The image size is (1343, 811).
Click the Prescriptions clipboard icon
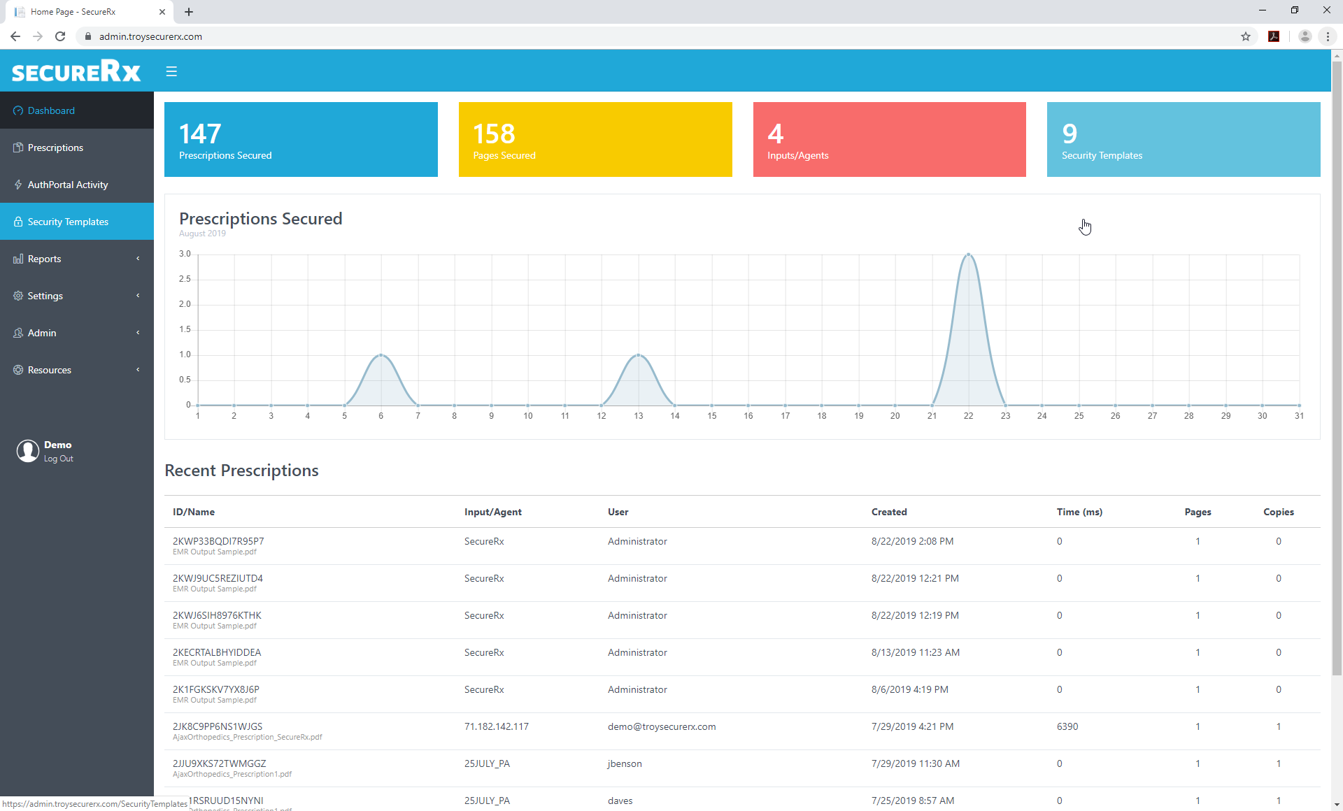(18, 148)
